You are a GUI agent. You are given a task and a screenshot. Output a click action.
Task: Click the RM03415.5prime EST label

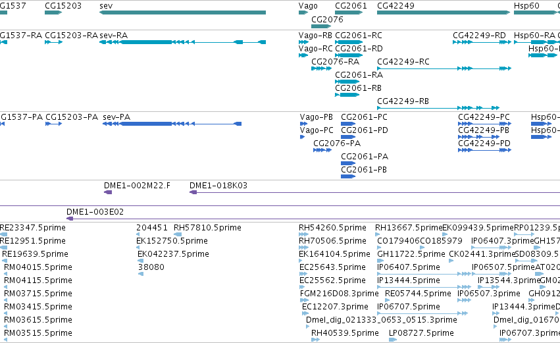[x=38, y=307]
